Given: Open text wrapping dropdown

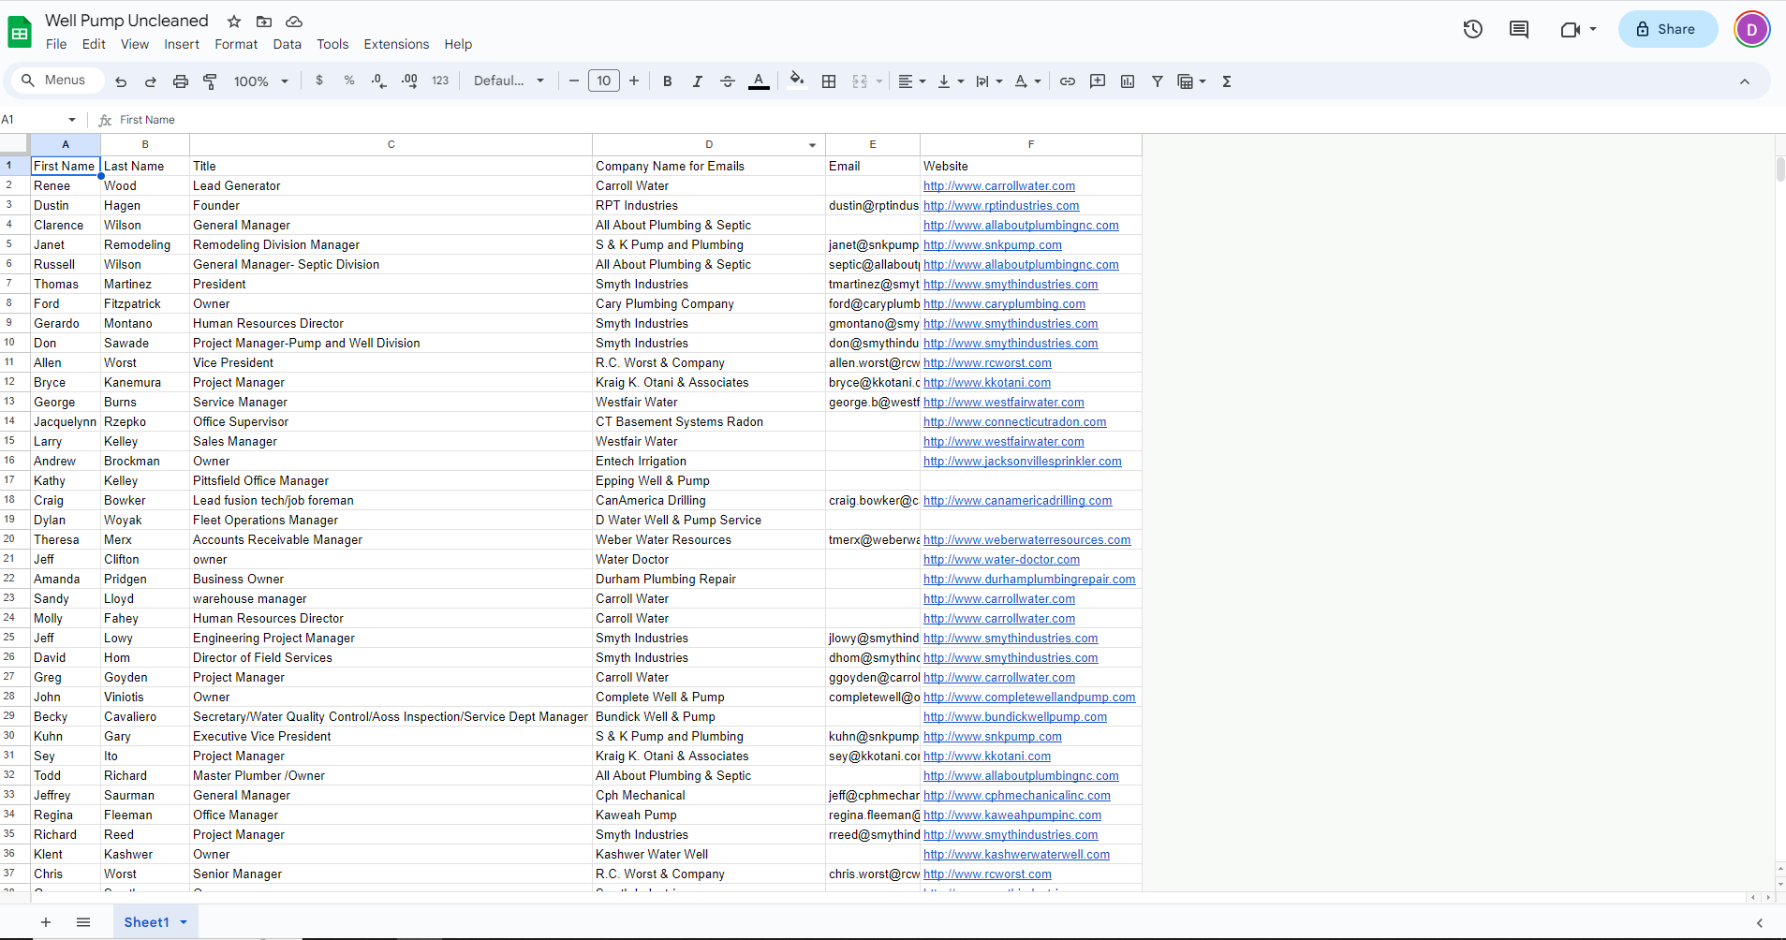Looking at the screenshot, I should [x=989, y=81].
